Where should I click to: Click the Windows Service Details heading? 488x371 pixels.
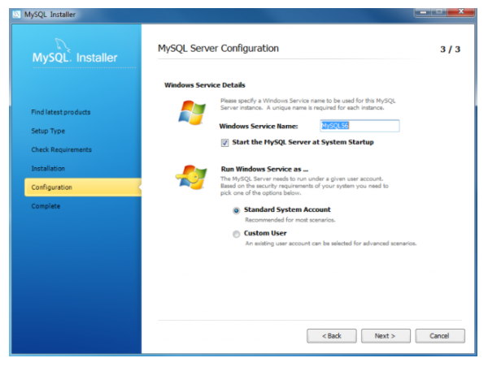point(205,85)
